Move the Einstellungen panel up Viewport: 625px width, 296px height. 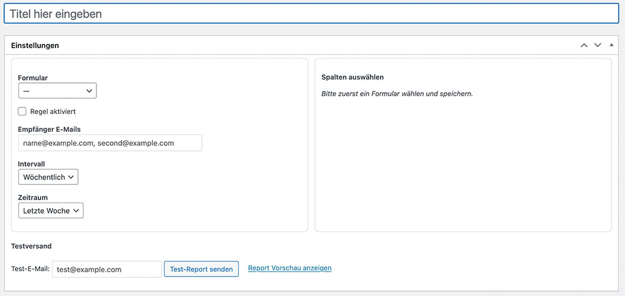pos(584,45)
